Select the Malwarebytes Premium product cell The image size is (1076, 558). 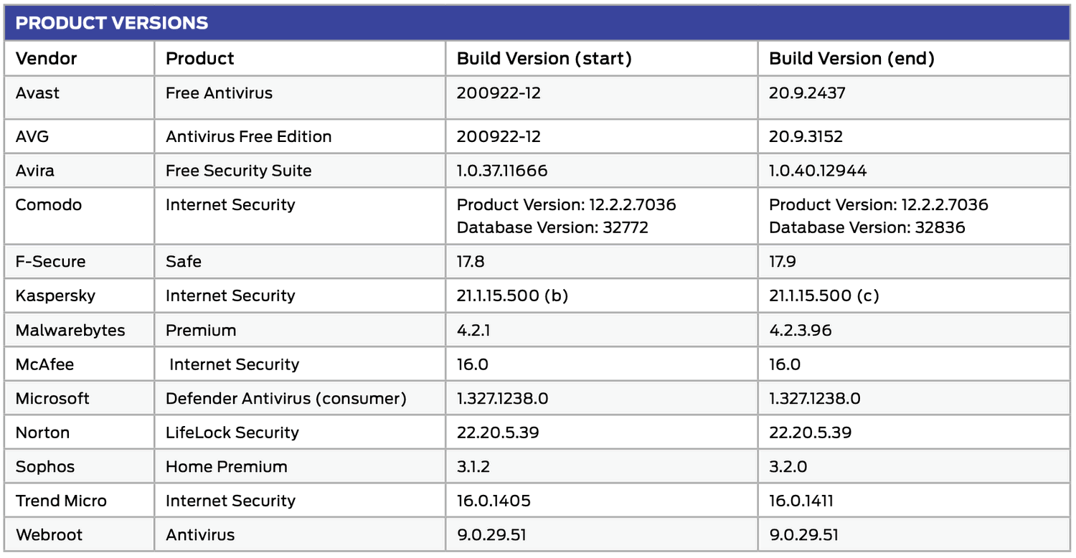(201, 331)
